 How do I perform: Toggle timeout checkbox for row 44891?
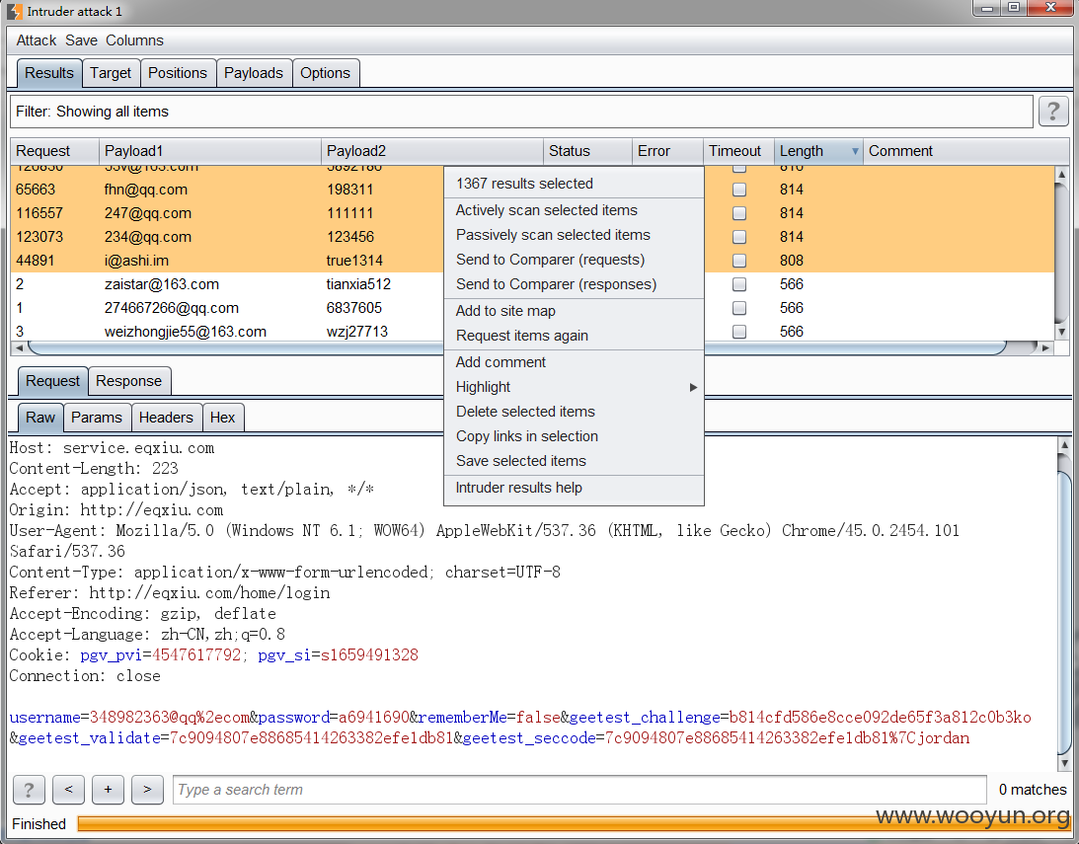[739, 261]
